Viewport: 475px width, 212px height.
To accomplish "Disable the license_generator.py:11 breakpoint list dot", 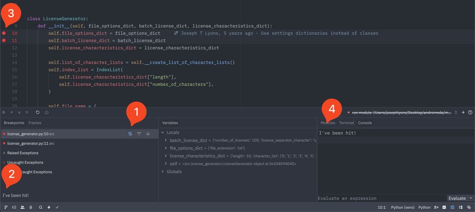I will point(4,143).
